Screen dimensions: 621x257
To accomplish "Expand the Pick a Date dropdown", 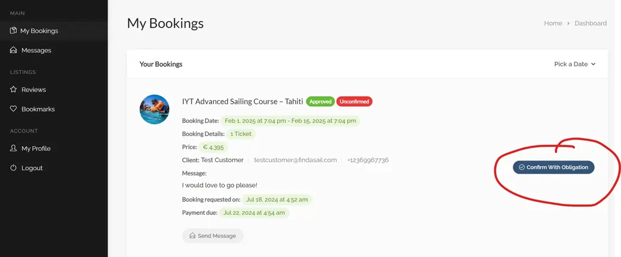I will tap(574, 64).
